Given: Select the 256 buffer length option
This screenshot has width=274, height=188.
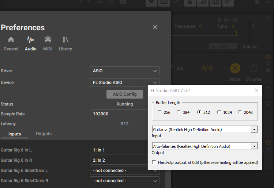Looking at the screenshot, I should (x=160, y=112).
